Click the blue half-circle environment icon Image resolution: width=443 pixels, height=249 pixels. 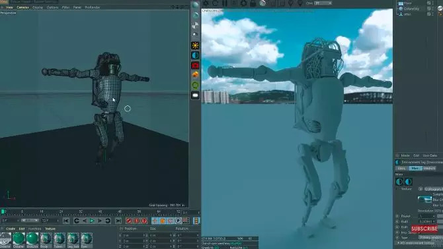[x=195, y=55]
